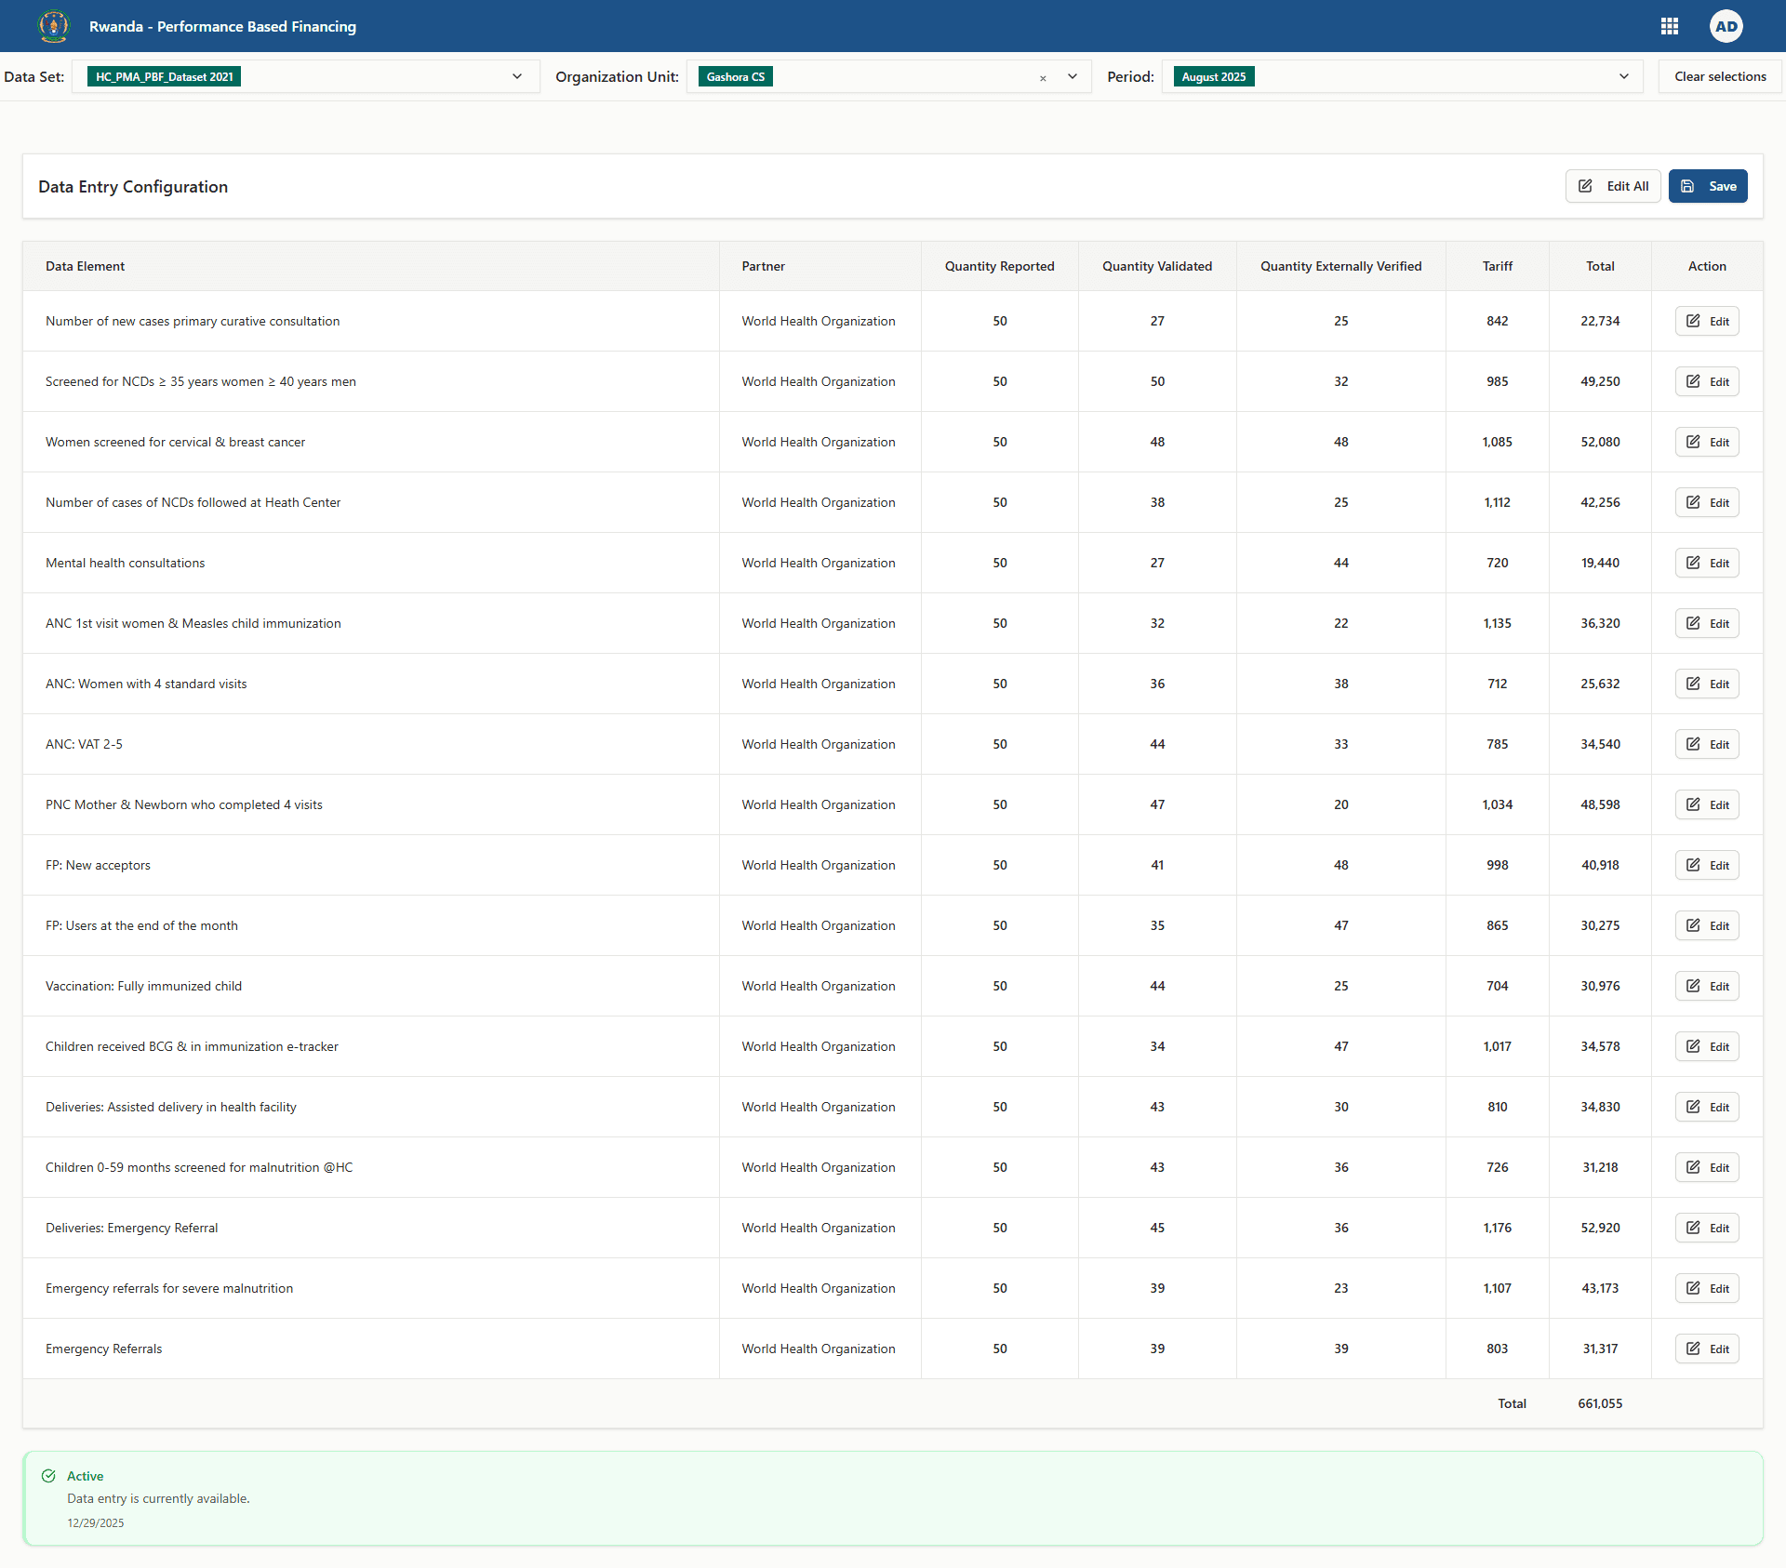Viewport: 1786px width, 1568px height.
Task: Click the Tariff column header
Action: coord(1497,266)
